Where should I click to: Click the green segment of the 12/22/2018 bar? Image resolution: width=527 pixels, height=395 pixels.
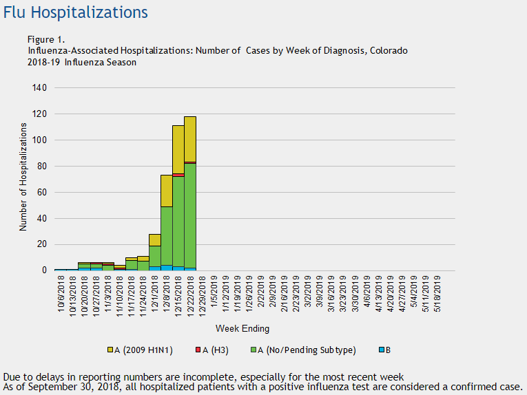(x=189, y=215)
